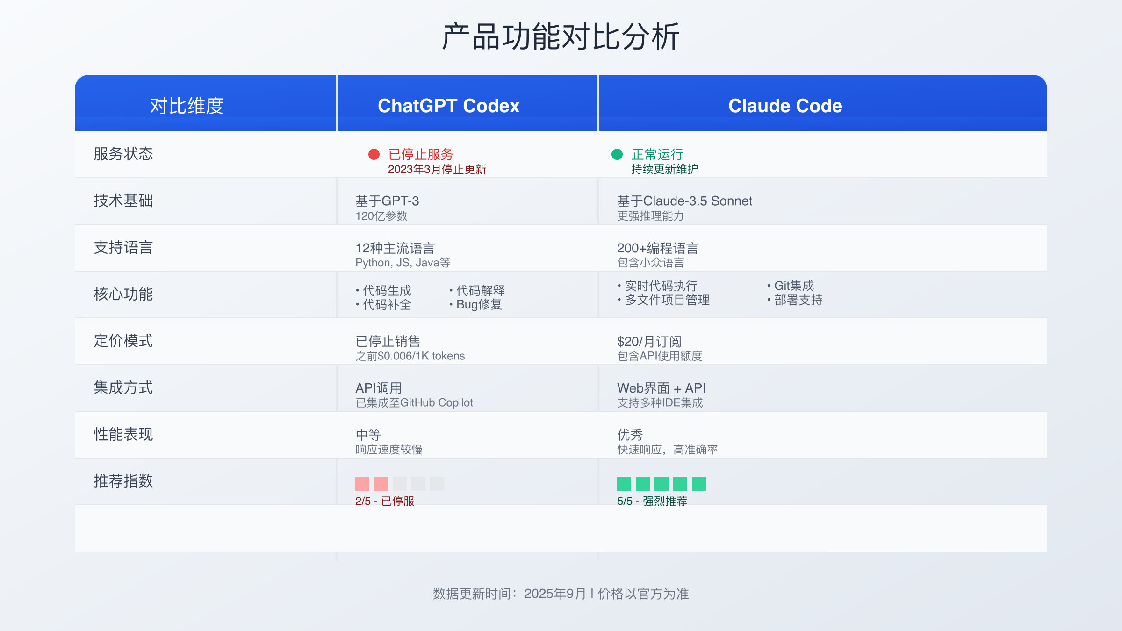Click the $20/月订阅 pricing cell
This screenshot has width=1122, height=631.
649,341
